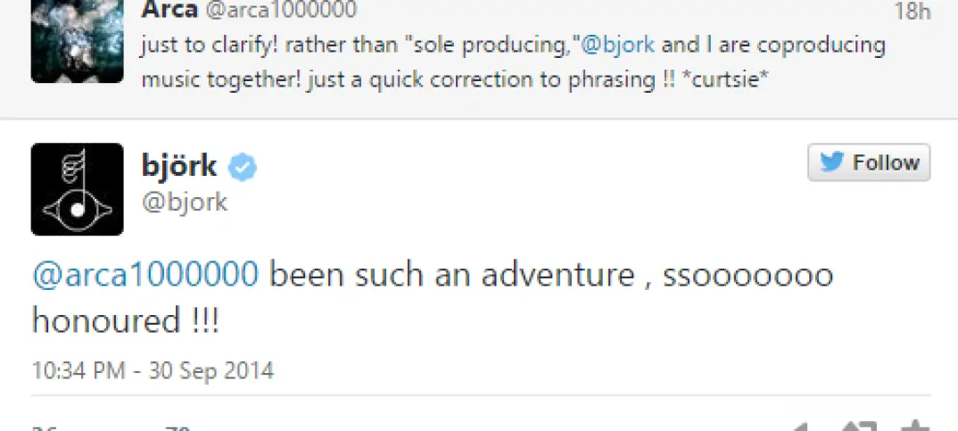
Task: Click the @arca1000000 mention in björk's reply
Action: tap(145, 275)
